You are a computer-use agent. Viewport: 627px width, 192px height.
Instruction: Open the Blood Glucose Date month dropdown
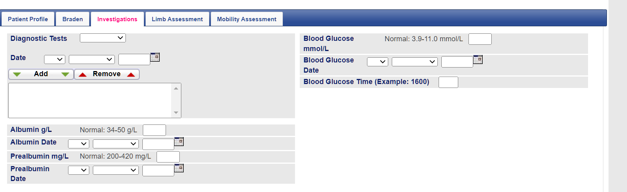pyautogui.click(x=415, y=62)
